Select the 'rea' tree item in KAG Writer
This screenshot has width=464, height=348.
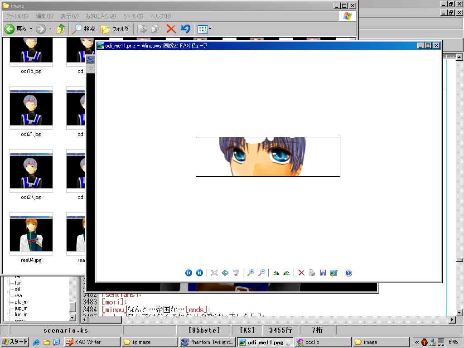pyautogui.click(x=18, y=295)
